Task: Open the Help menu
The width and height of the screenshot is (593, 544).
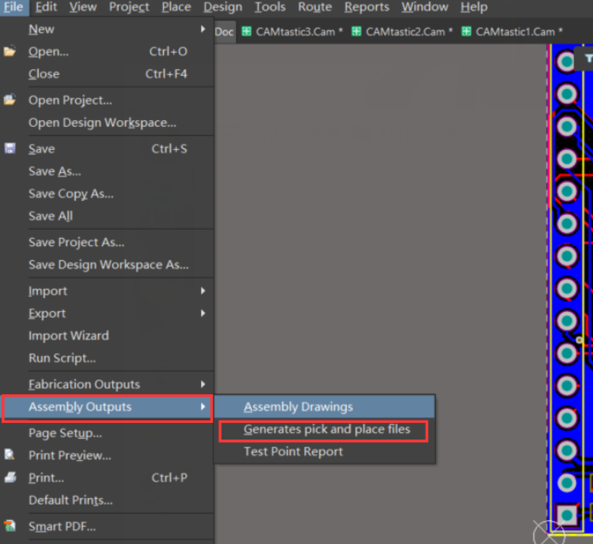Action: click(474, 7)
